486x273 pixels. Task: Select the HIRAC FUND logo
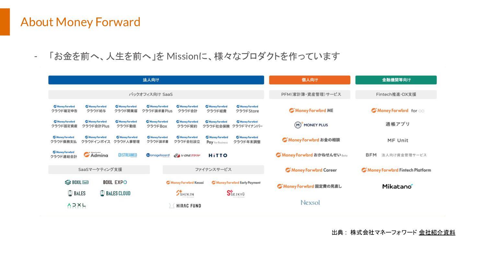click(x=185, y=206)
